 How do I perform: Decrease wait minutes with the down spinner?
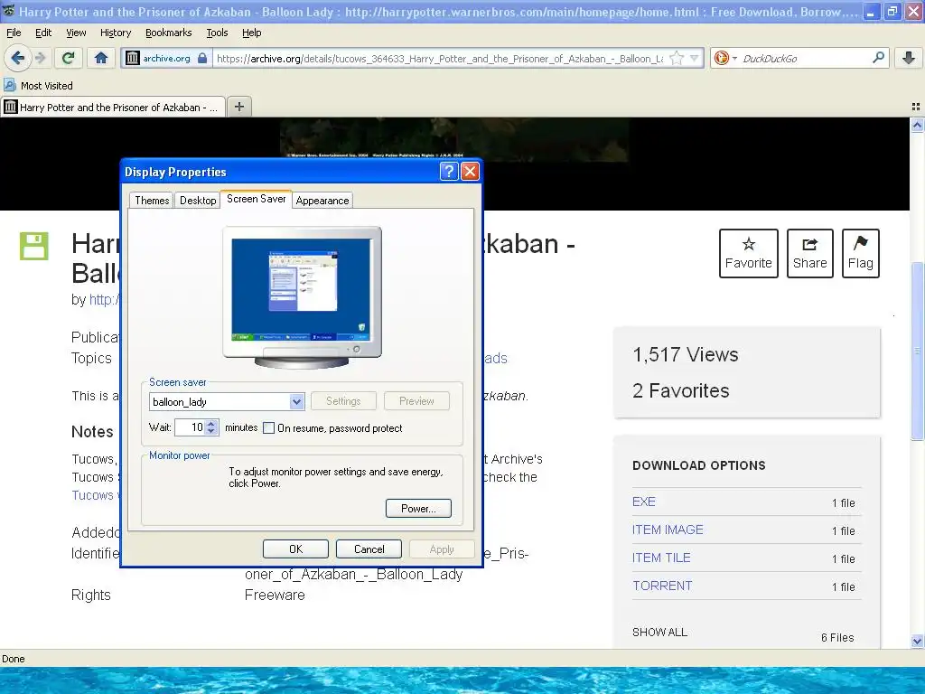coord(211,431)
